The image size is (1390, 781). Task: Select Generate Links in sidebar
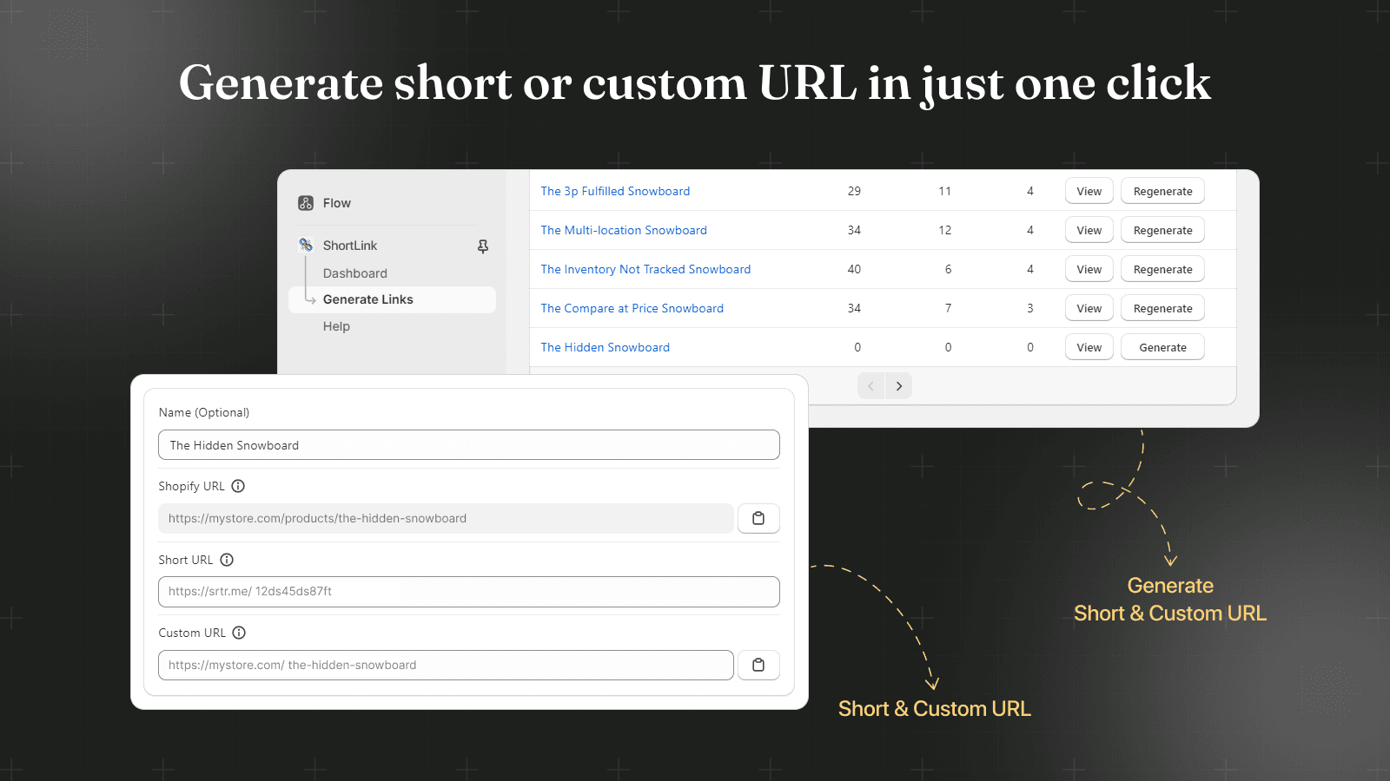pyautogui.click(x=368, y=299)
